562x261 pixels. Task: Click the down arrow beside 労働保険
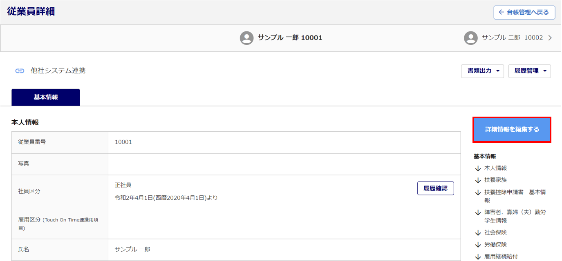coord(478,245)
